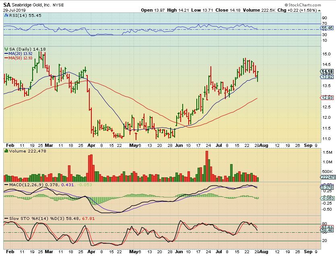Click the MA(20) 13.92 legend text
Screen dimensions: 336x256
click(x=21, y=54)
